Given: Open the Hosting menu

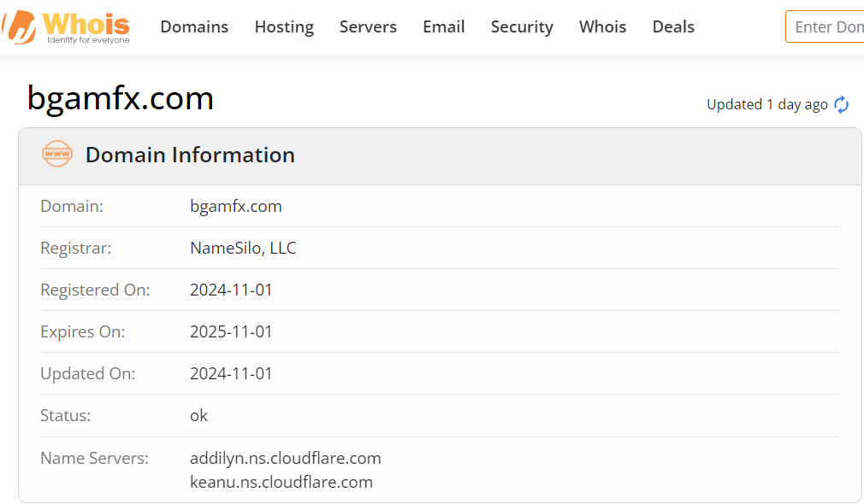Looking at the screenshot, I should click(x=284, y=26).
